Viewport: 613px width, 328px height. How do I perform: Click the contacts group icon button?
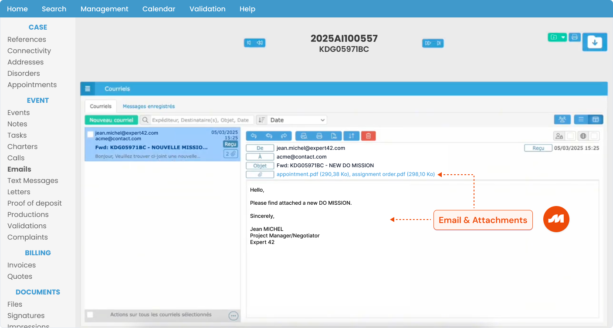pos(562,119)
